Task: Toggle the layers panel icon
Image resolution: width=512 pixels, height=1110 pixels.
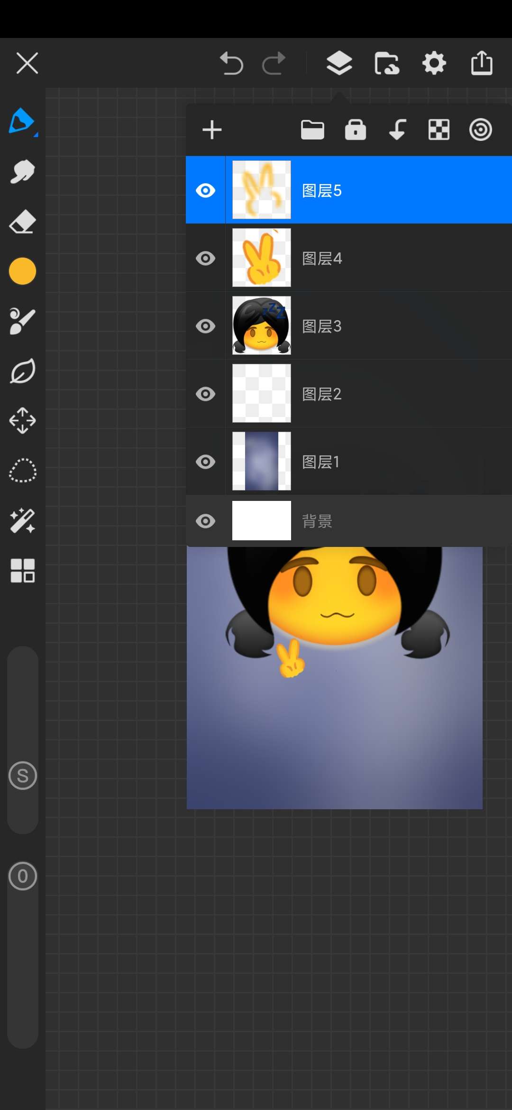Action: tap(339, 63)
